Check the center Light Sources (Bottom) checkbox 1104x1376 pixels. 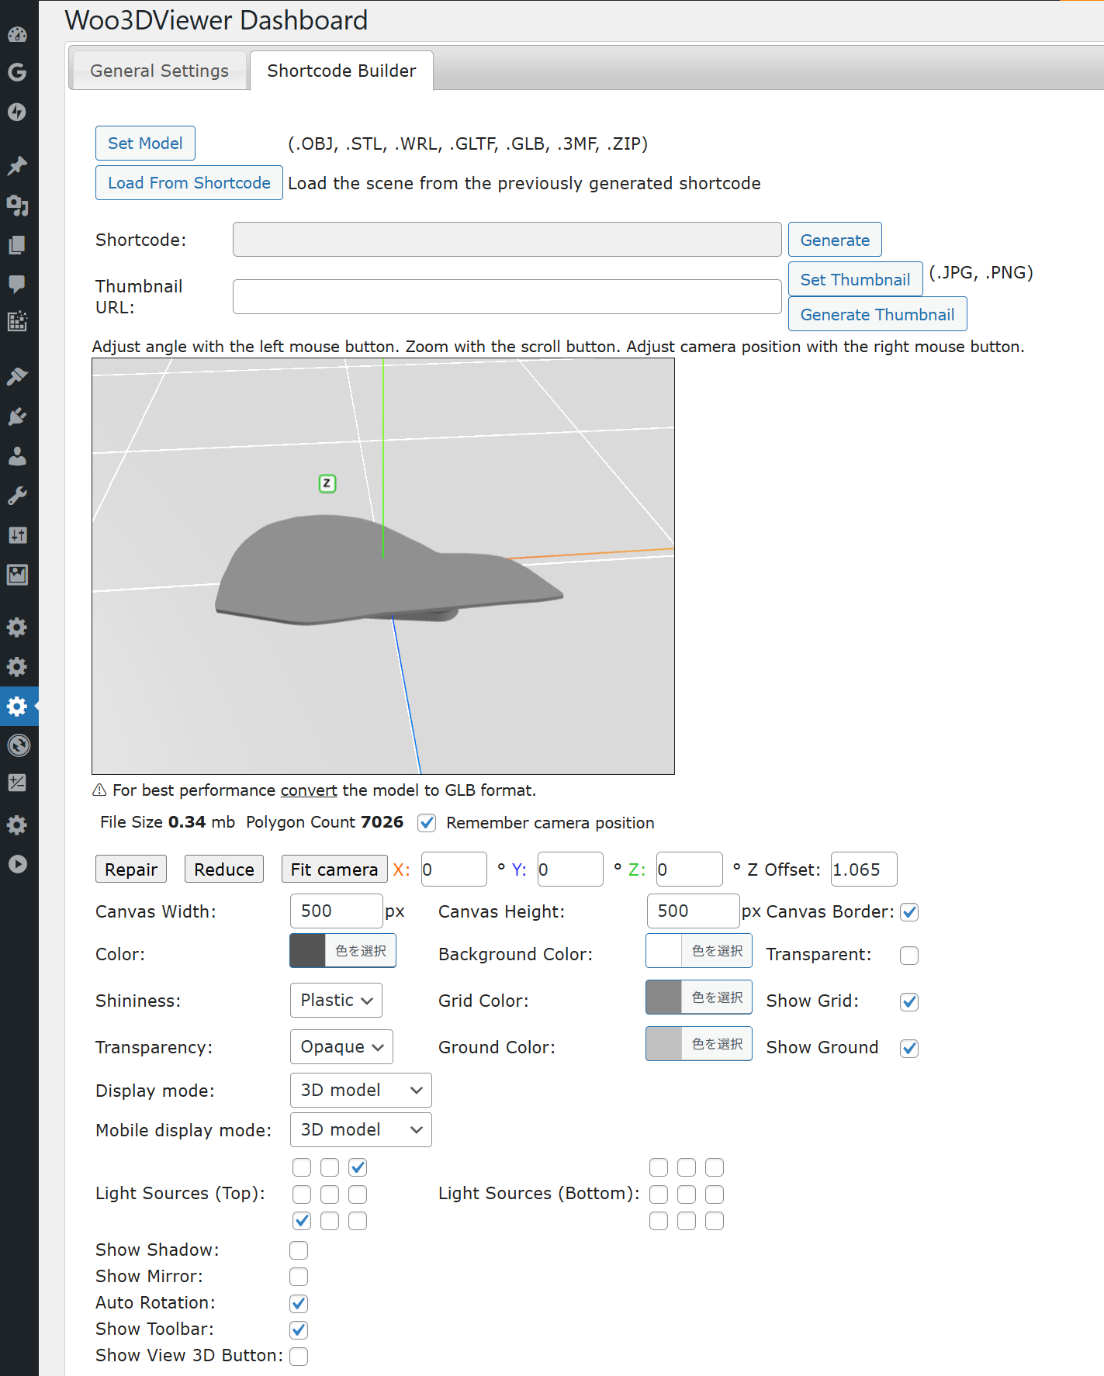coord(687,1194)
